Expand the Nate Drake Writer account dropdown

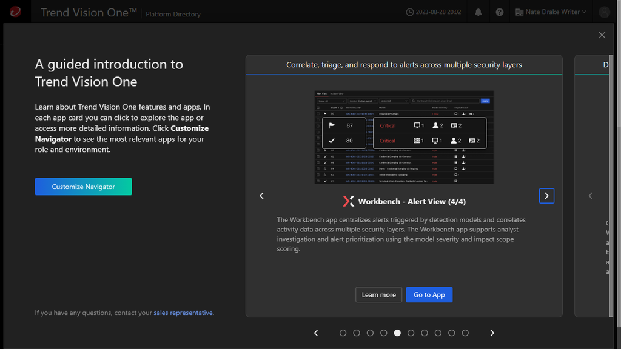pyautogui.click(x=550, y=12)
